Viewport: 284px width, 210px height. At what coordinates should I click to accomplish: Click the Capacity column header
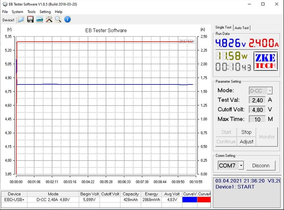(x=131, y=194)
